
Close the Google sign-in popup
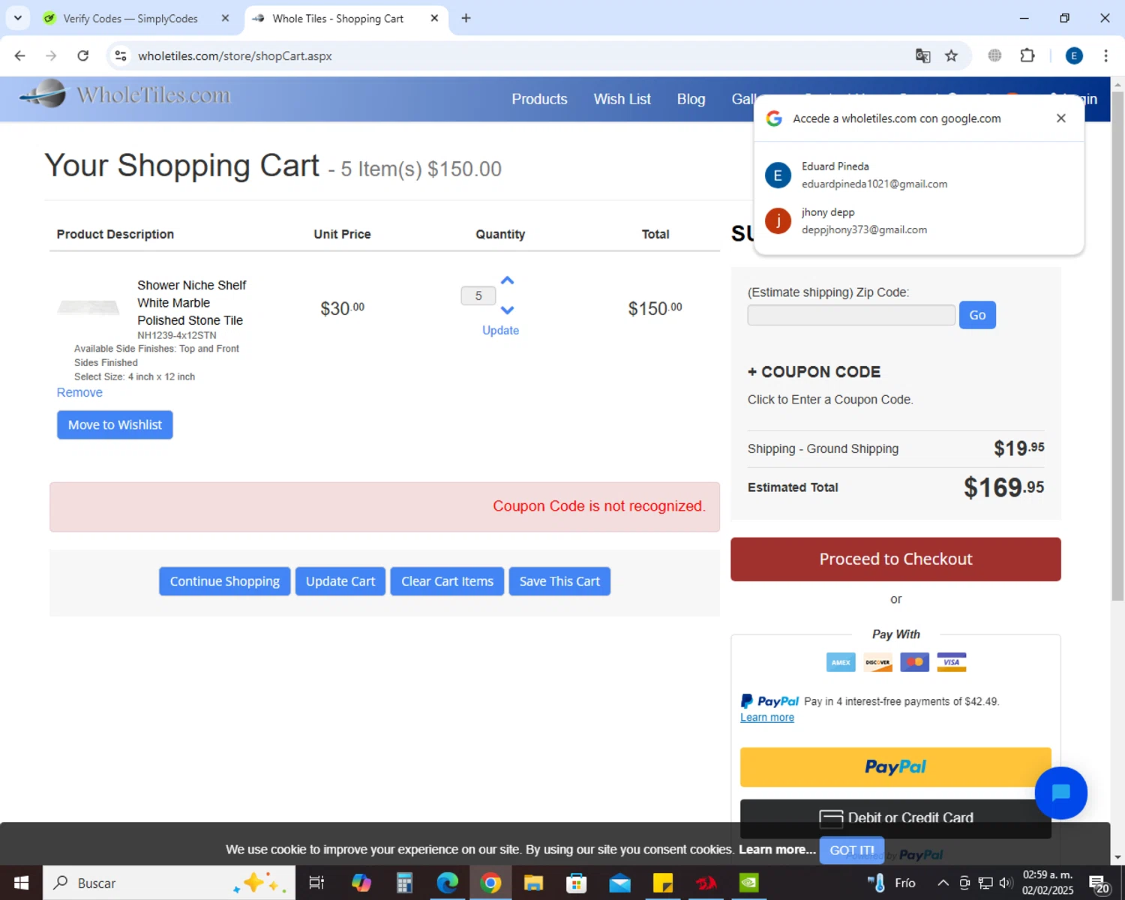1060,118
